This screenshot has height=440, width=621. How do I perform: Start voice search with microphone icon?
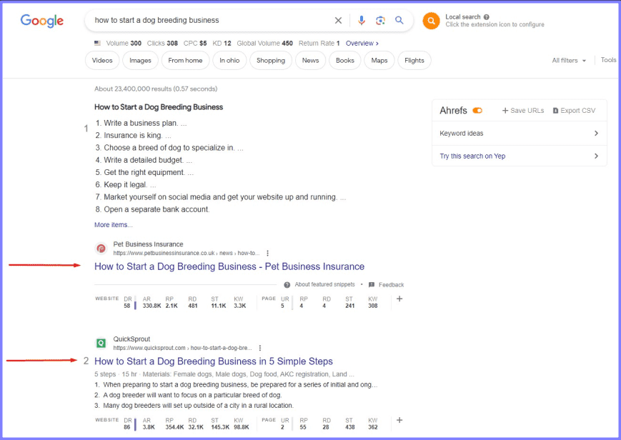[x=361, y=20]
